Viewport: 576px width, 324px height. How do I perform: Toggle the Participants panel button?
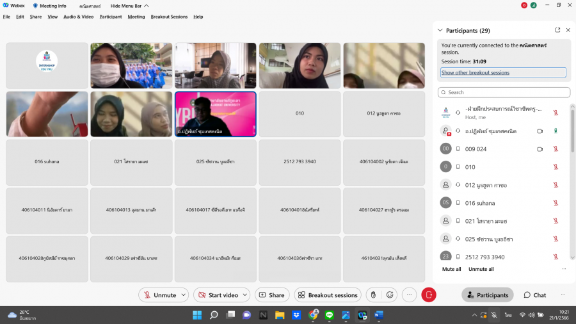[x=487, y=295]
